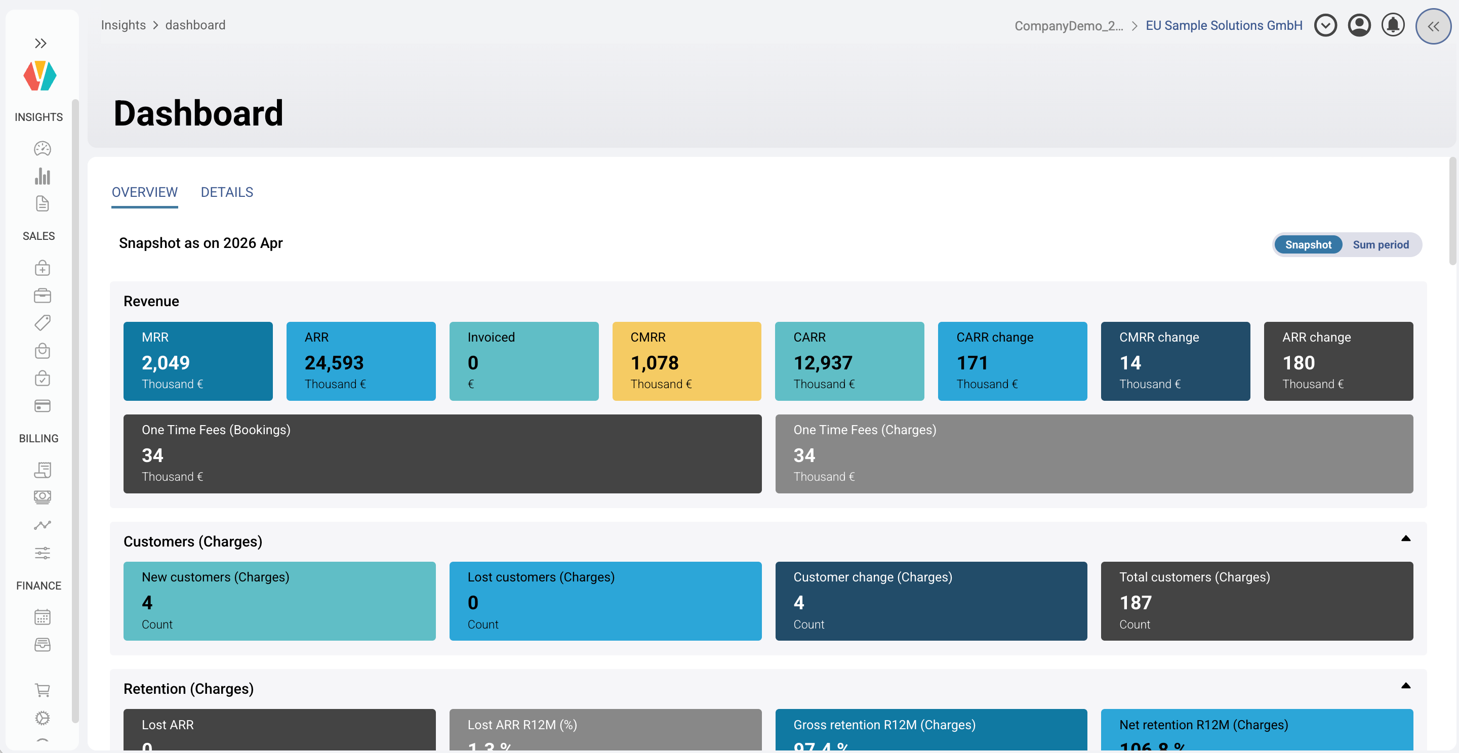Click the CARR change card
This screenshot has height=753, width=1459.
click(1012, 361)
